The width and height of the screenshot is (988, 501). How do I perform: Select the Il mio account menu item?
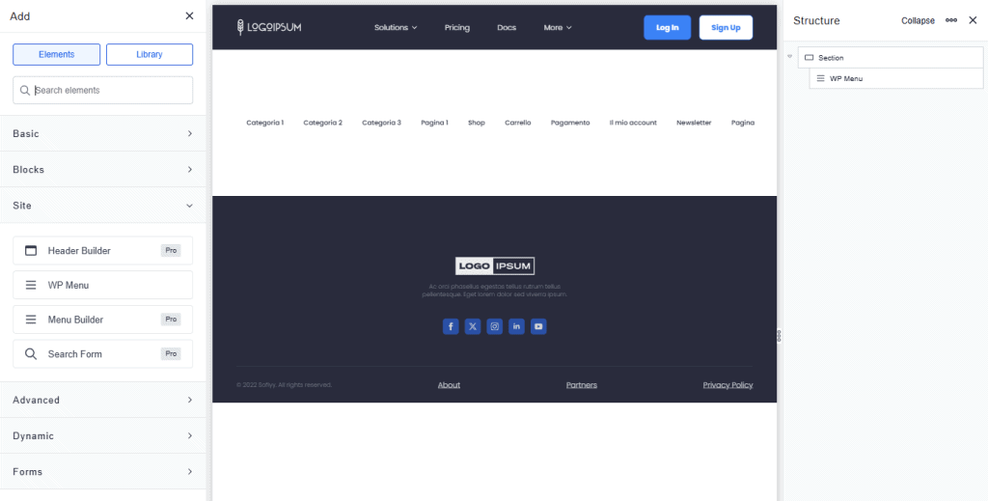pyautogui.click(x=633, y=123)
